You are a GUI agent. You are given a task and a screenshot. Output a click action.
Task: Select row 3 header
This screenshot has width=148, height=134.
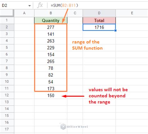tap(7, 34)
